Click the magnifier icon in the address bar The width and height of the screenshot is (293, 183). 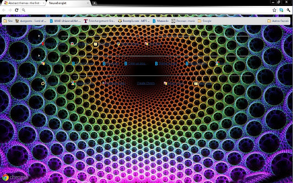pos(23,10)
